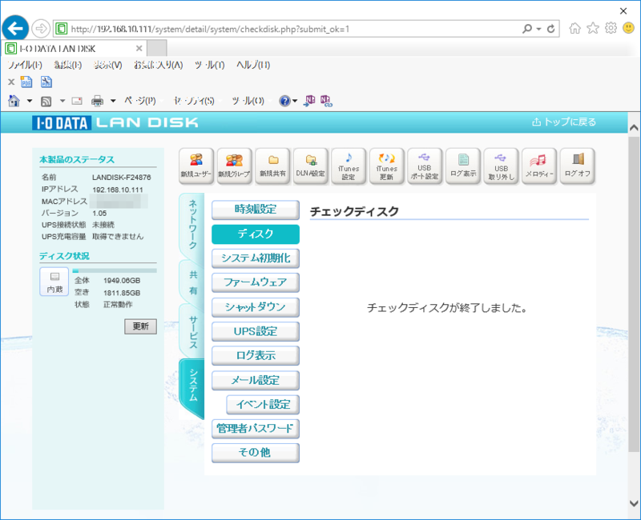Click the PDF convert toolbar icon
The height and width of the screenshot is (520, 641).
tap(26, 82)
